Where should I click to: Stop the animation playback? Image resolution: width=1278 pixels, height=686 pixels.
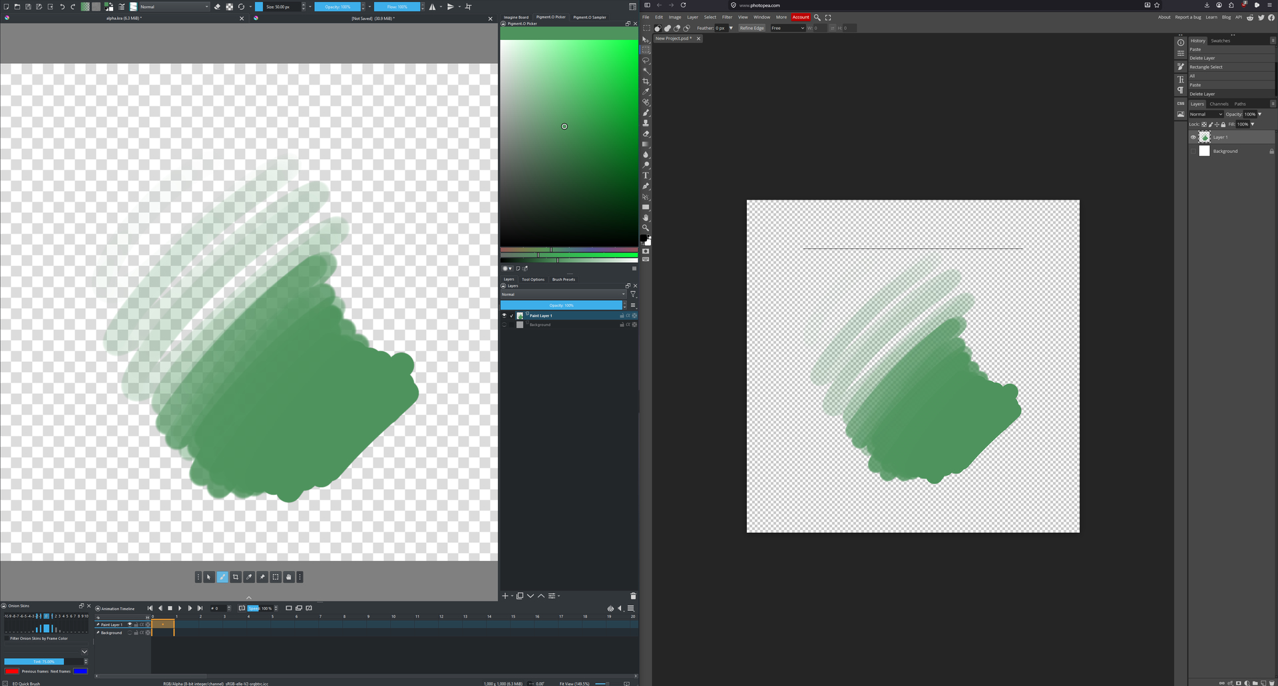click(170, 608)
